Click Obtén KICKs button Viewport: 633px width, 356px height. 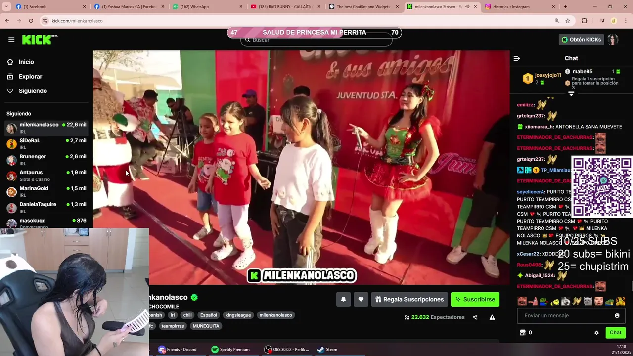click(x=581, y=40)
